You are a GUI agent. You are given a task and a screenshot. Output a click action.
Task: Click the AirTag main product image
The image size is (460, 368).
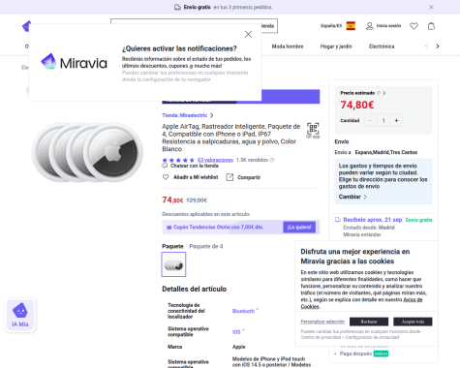coord(87,152)
